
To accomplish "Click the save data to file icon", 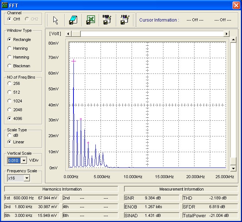I will pyautogui.click(x=73, y=20).
